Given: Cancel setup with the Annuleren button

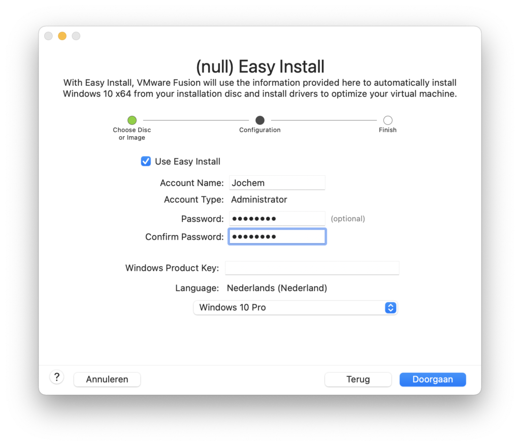Looking at the screenshot, I should (107, 379).
